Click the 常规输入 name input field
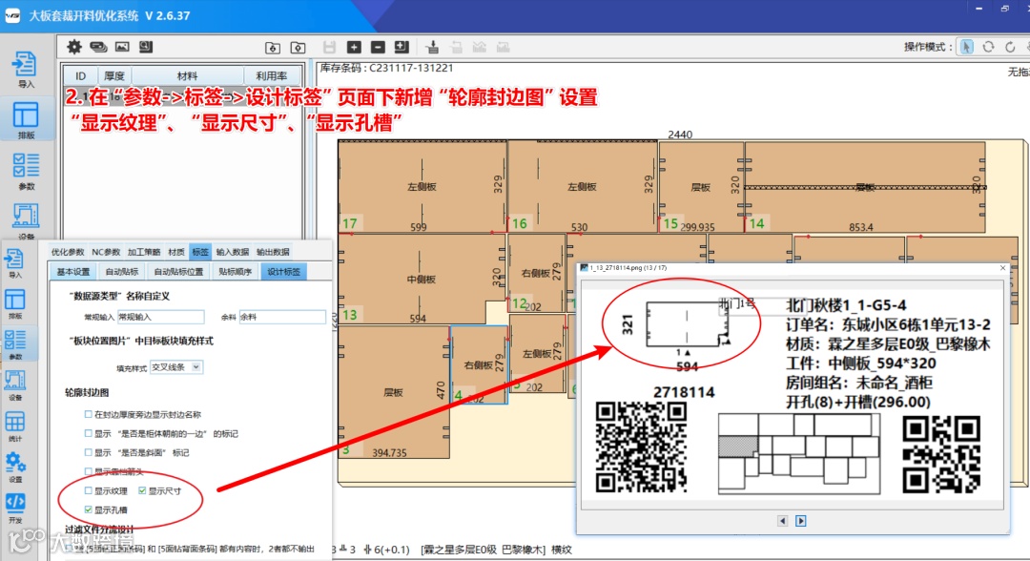 pos(161,317)
